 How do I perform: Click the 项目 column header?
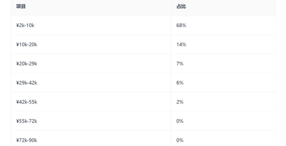coord(21,7)
